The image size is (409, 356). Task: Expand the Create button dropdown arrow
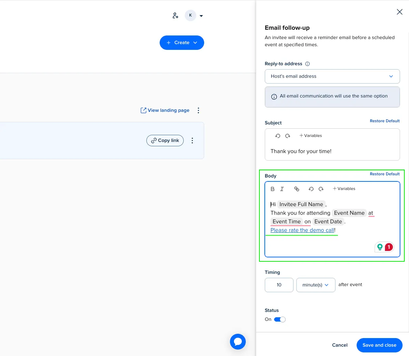[195, 42]
